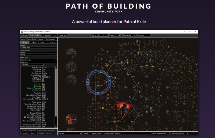Open the Marauder class dropdown
This screenshot has width=215, height=138.
pos(129,35)
